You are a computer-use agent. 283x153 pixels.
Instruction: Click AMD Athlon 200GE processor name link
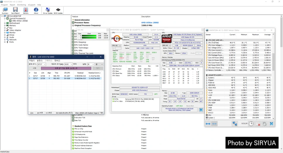[x=150, y=23]
